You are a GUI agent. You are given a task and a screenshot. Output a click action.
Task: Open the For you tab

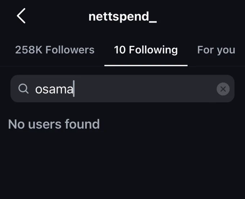pyautogui.click(x=216, y=50)
